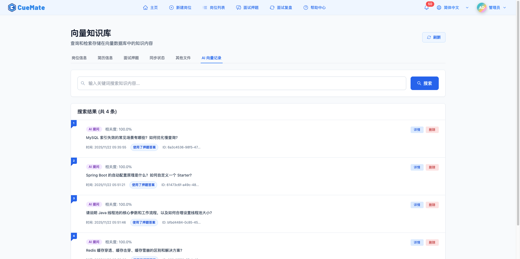The width and height of the screenshot is (520, 259).
Task: Delete the Spring Boot record via 删除
Action: pos(432,167)
